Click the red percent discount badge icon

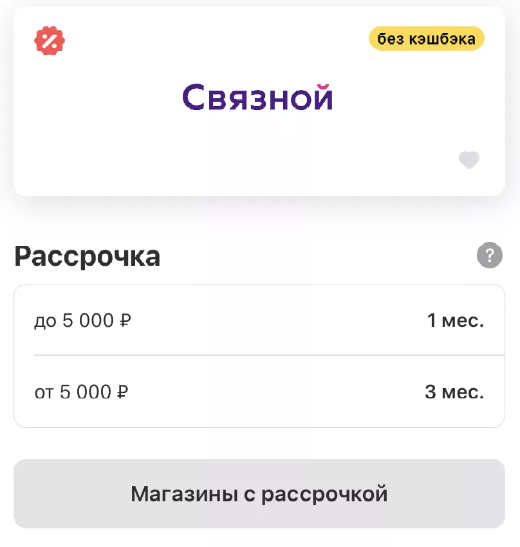(x=50, y=41)
